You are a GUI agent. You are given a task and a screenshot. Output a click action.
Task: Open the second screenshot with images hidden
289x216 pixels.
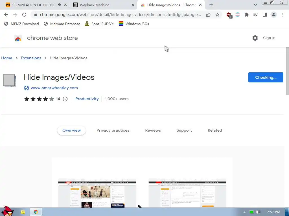tap(187, 193)
